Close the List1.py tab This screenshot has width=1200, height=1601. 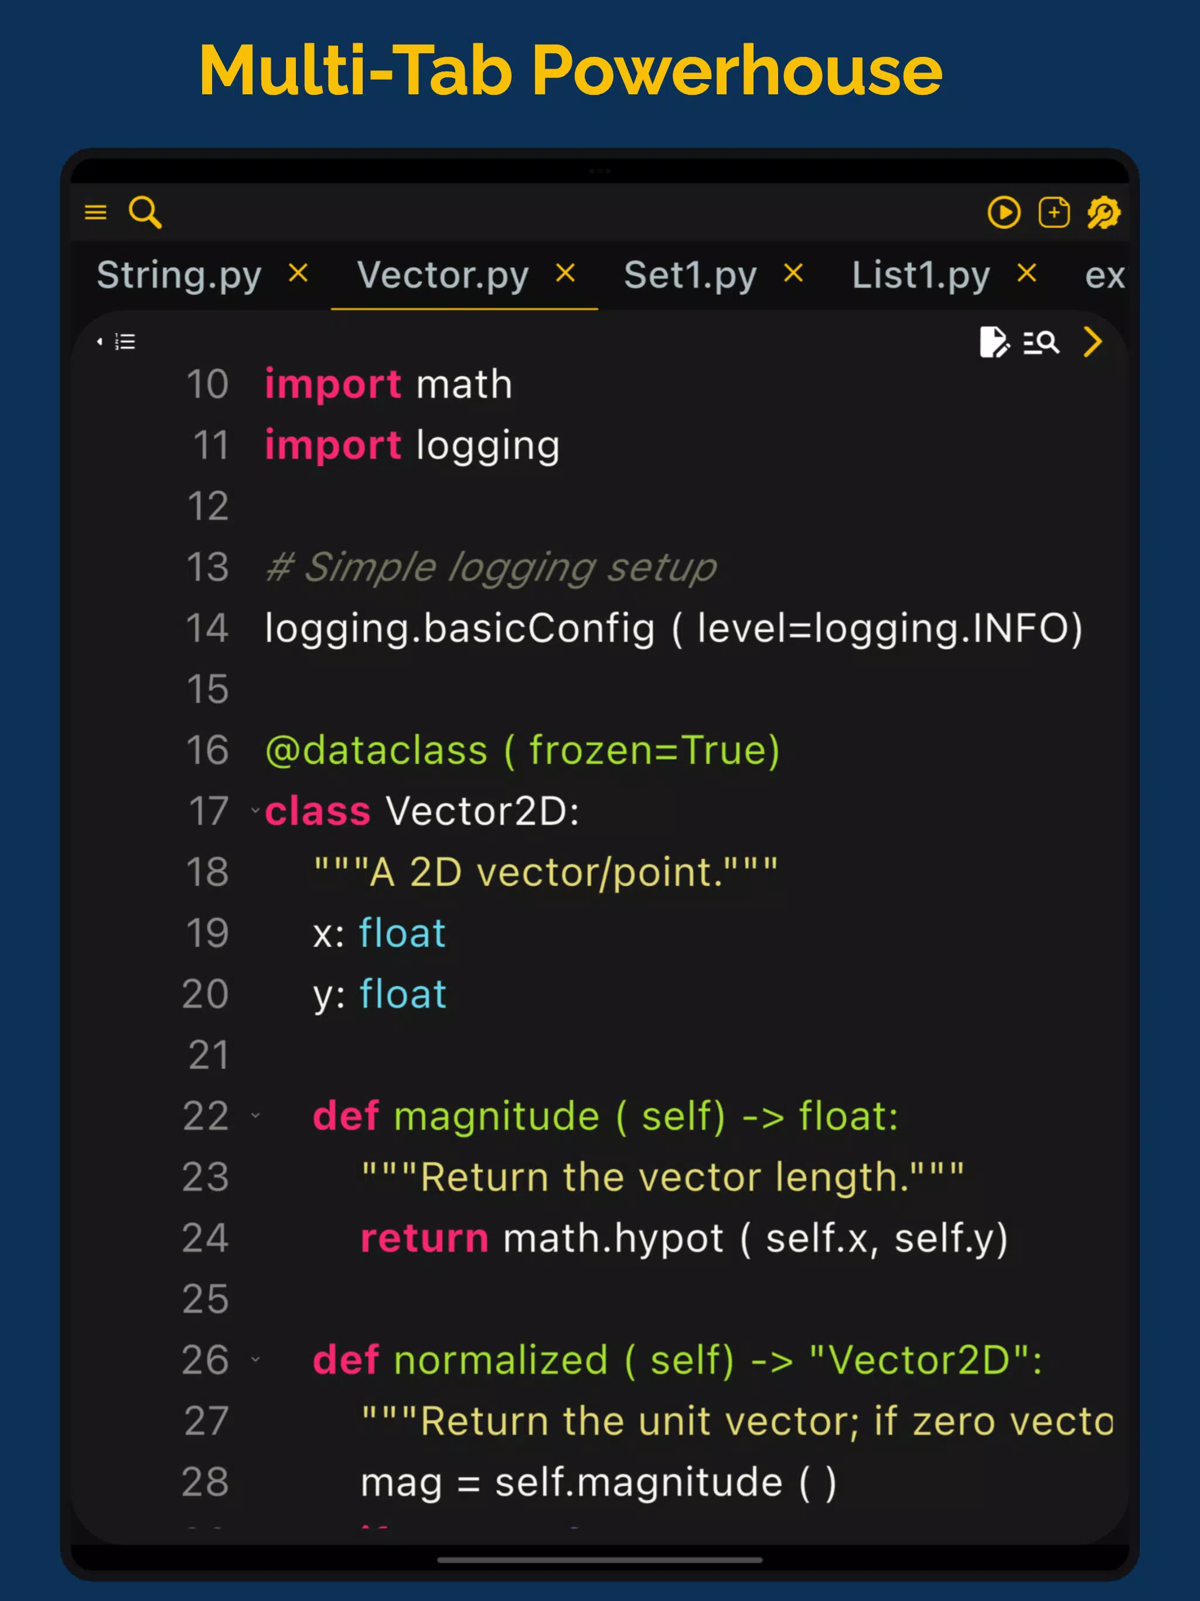[x=1027, y=274]
